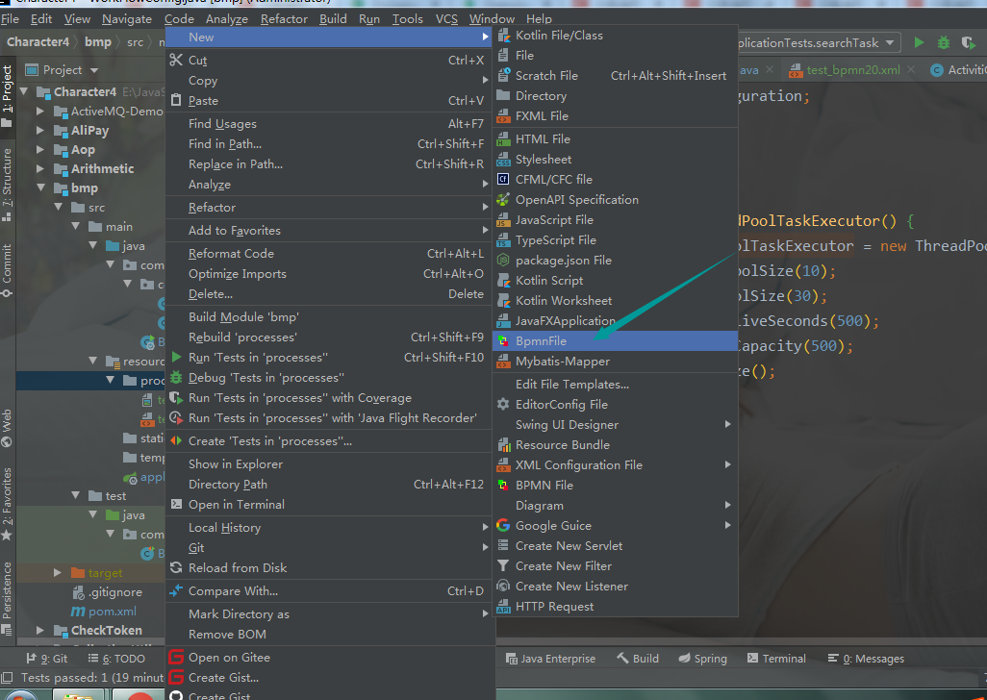Click the package.json File icon

tap(503, 260)
